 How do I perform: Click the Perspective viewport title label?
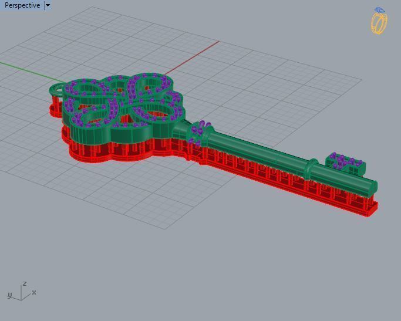(x=22, y=5)
